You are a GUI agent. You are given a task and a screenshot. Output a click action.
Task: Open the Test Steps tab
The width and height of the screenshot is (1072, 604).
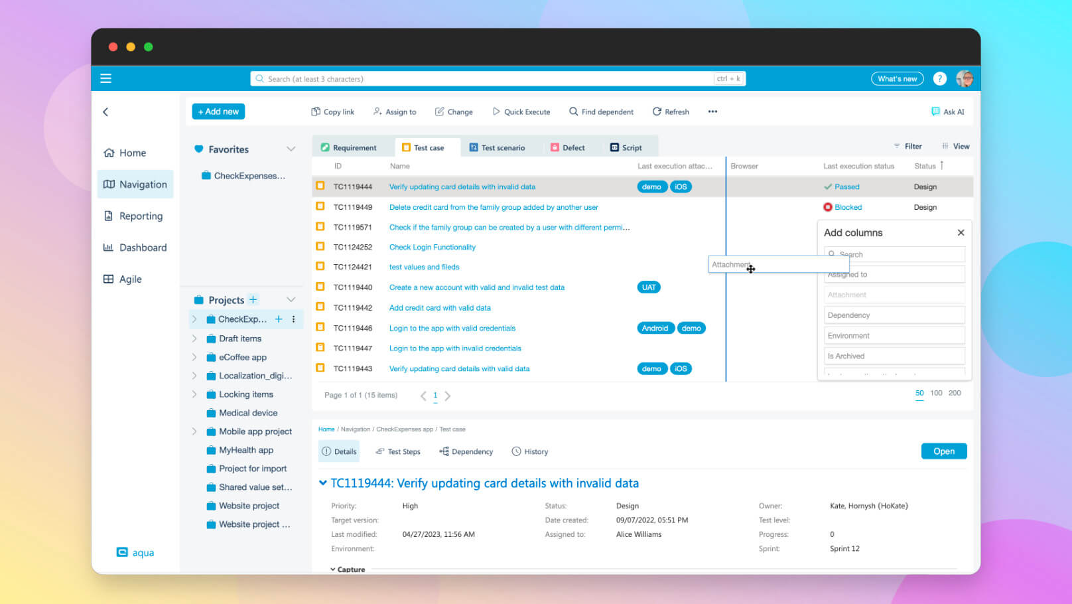pos(398,451)
